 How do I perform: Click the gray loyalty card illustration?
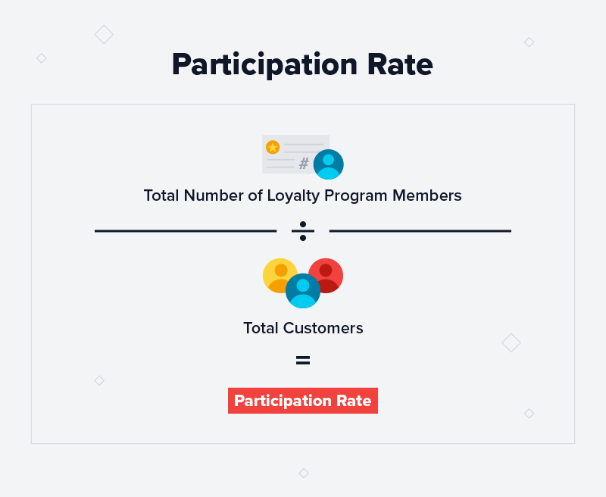(295, 155)
